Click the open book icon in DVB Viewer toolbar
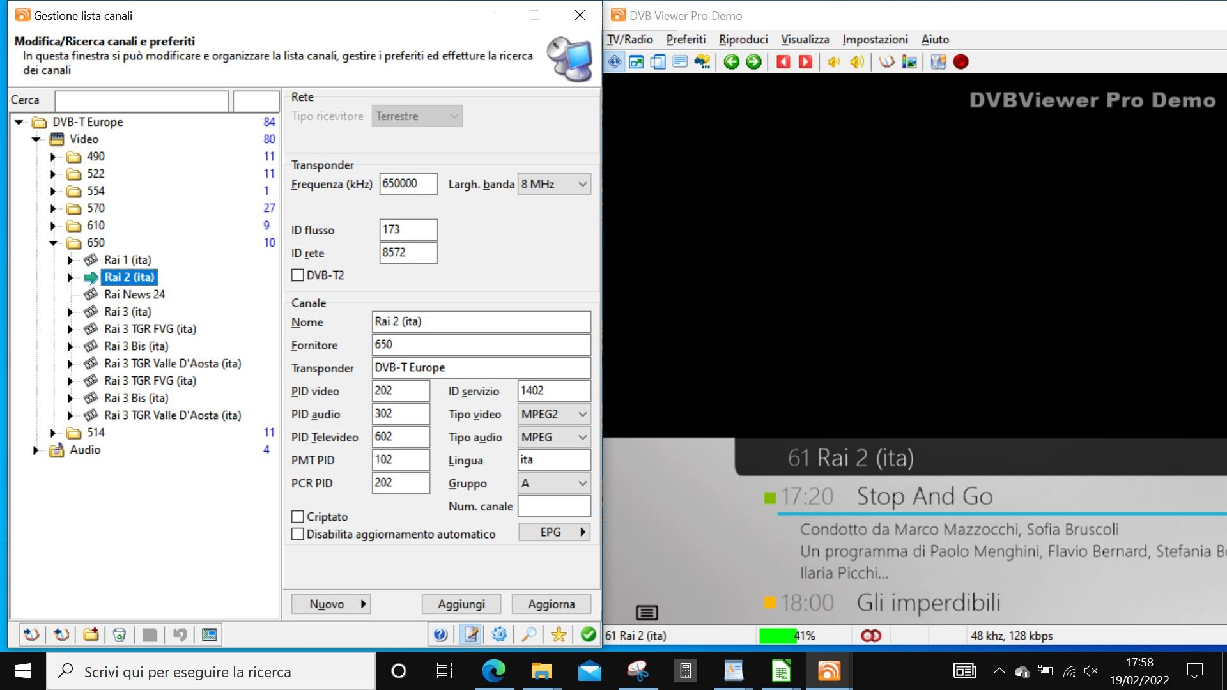 tap(887, 62)
